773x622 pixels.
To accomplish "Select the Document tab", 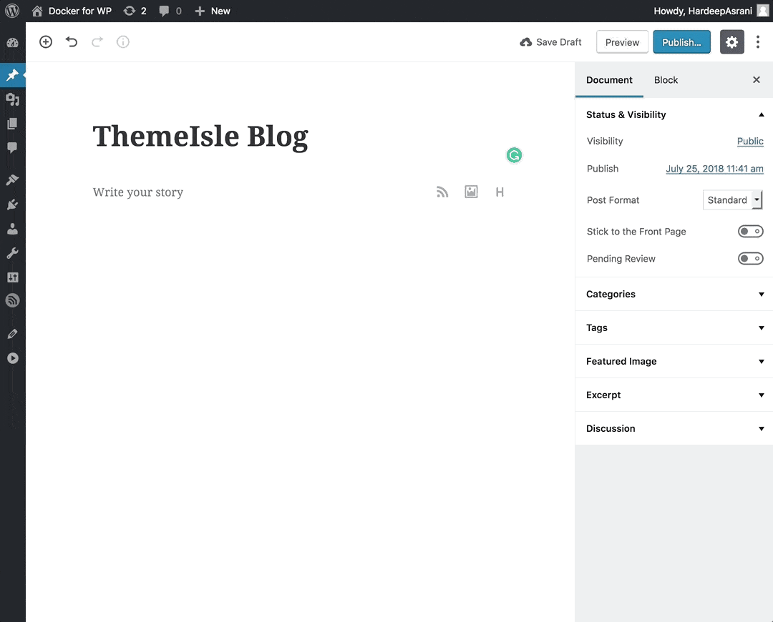I will point(609,80).
